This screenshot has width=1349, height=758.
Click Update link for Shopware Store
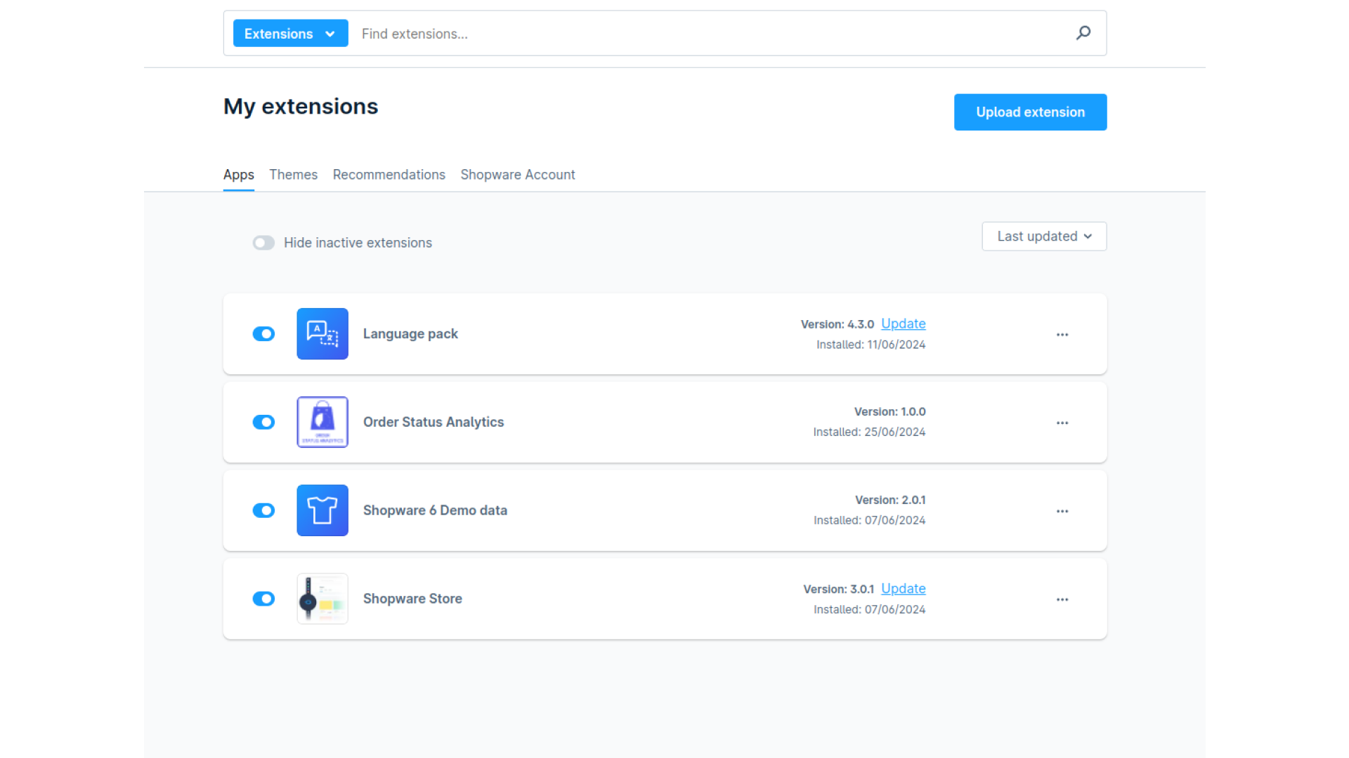(904, 590)
